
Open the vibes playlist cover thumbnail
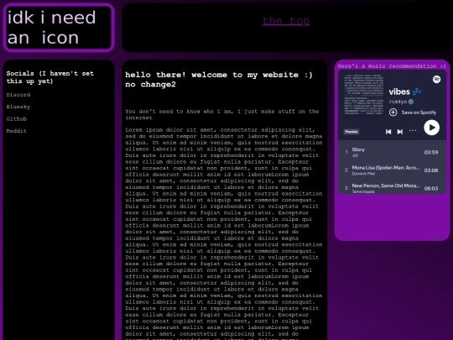pyautogui.click(x=364, y=95)
